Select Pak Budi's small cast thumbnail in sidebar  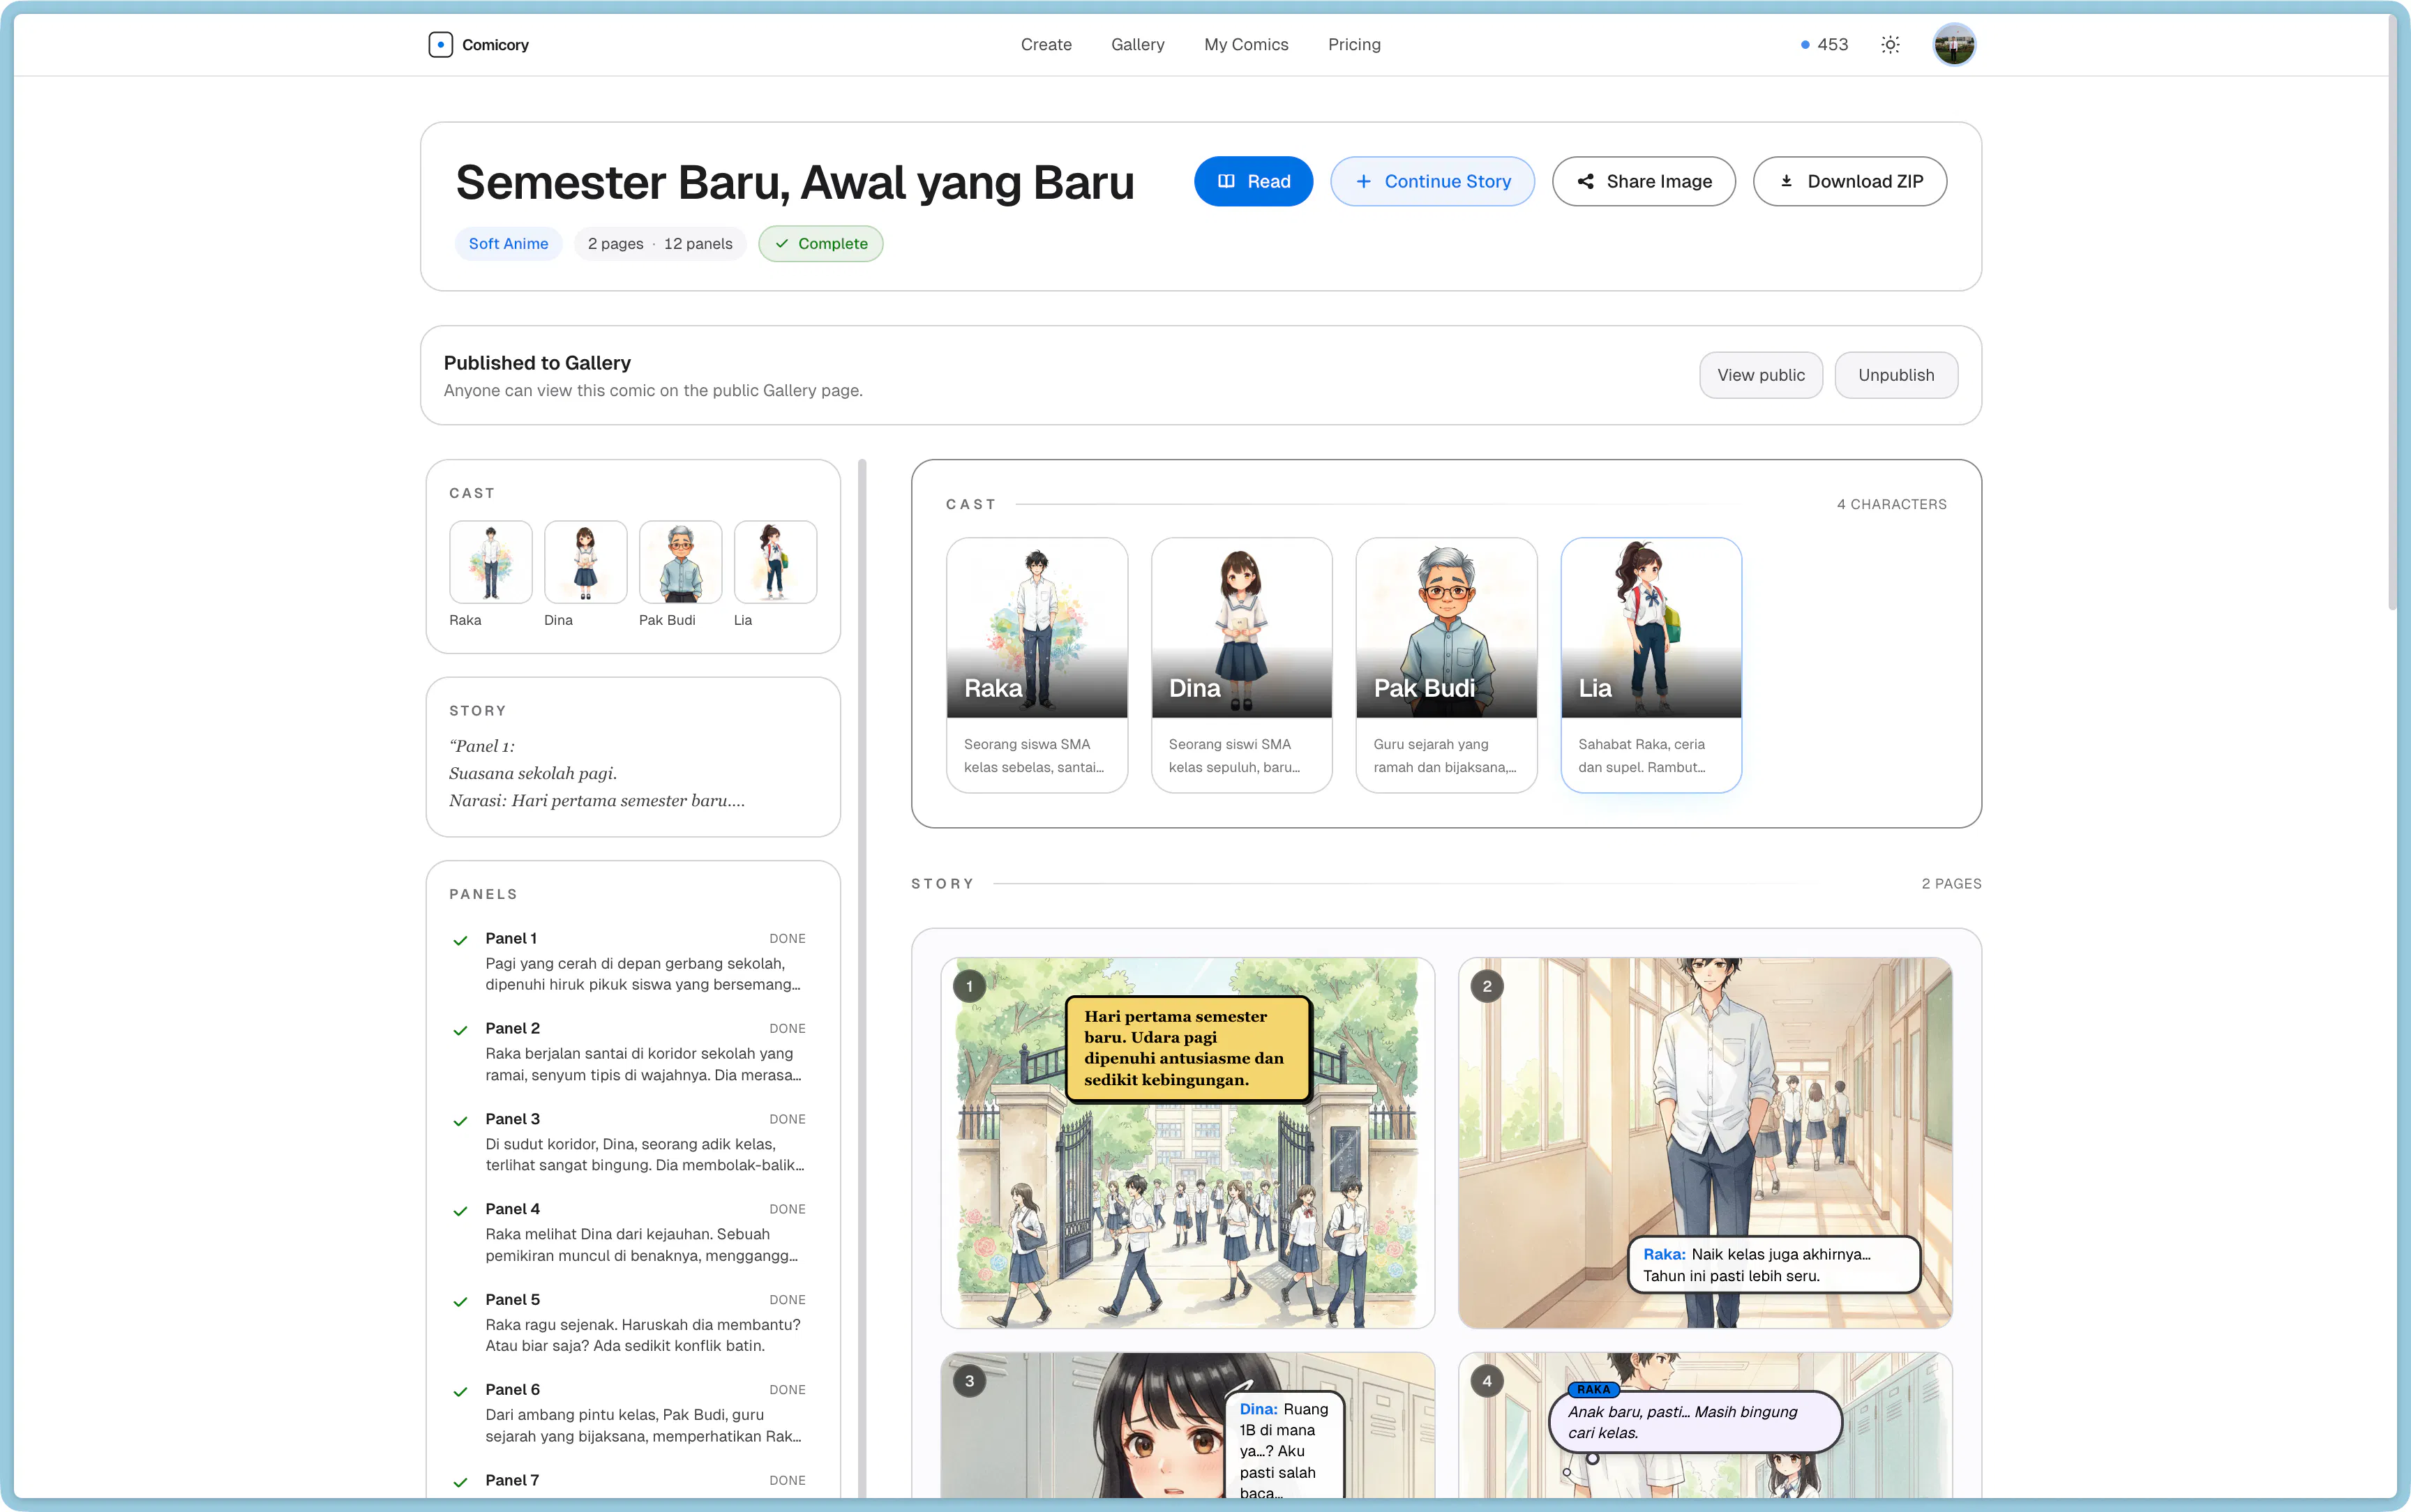click(x=680, y=562)
